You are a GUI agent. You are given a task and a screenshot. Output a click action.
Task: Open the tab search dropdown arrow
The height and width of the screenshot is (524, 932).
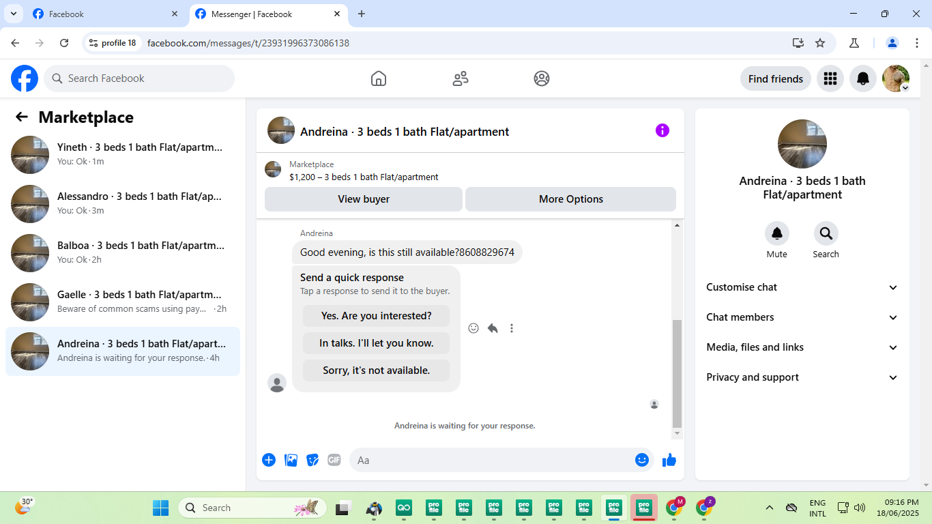[x=13, y=14]
